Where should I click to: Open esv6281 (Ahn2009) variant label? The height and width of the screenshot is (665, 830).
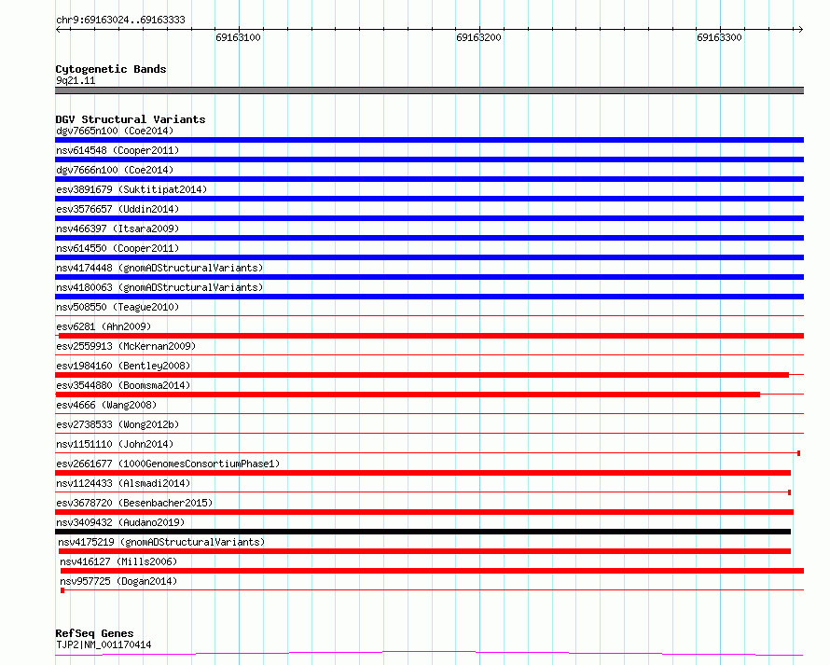point(104,326)
